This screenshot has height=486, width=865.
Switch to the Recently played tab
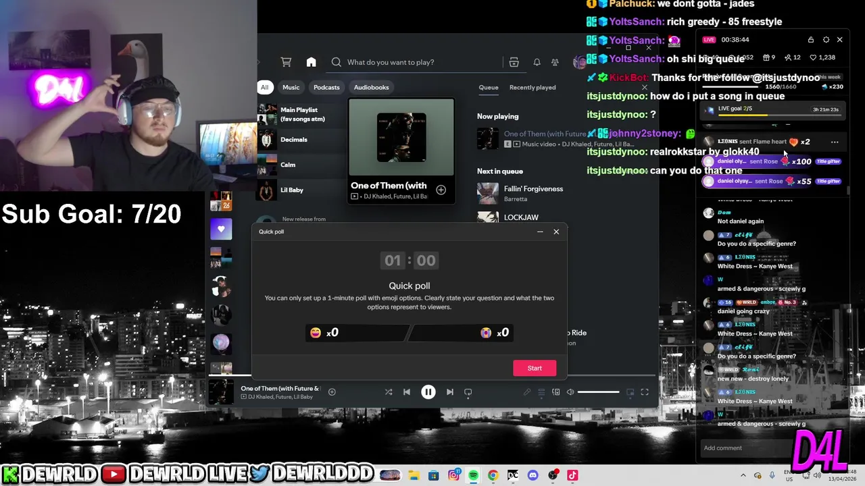(533, 87)
